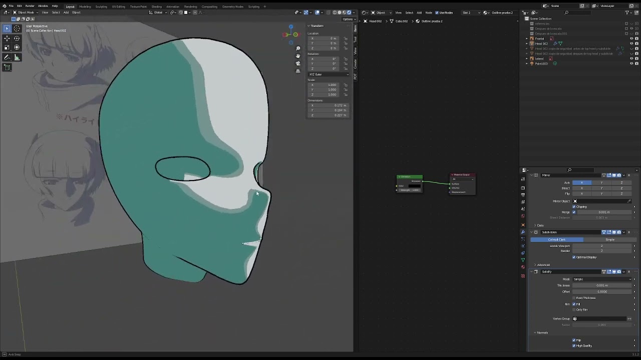
Task: Open the XYZ Euler rotation mode dropdown
Action: click(329, 74)
